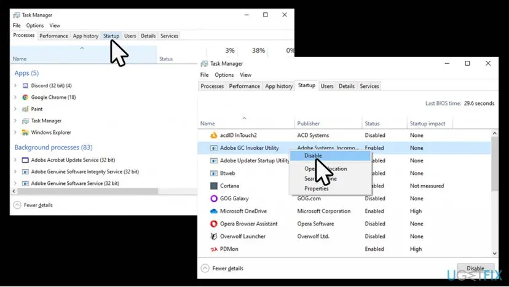Screen dimensions: 509x287
Task: Open the Options menu in the front window
Action: click(224, 75)
